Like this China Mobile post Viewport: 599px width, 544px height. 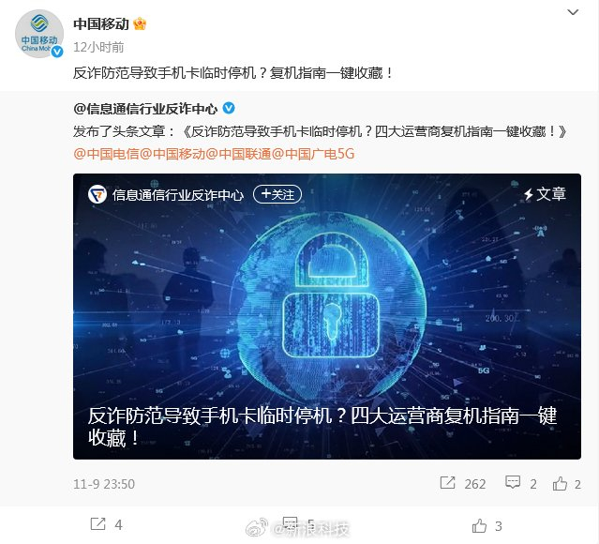(487, 526)
